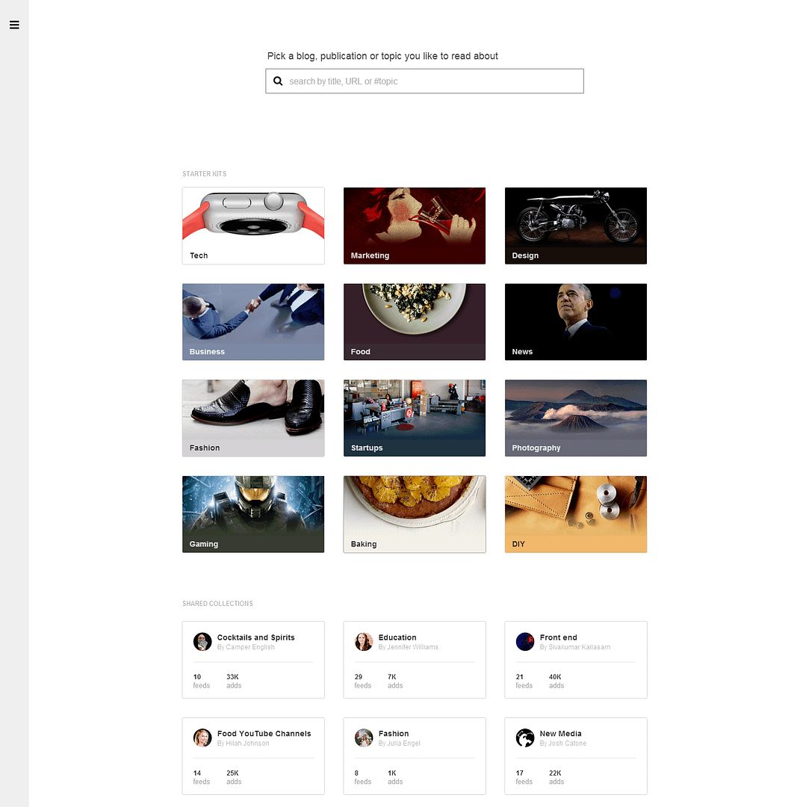Open the Photography starter kit
Screen dimensions: 800x807
coord(575,418)
